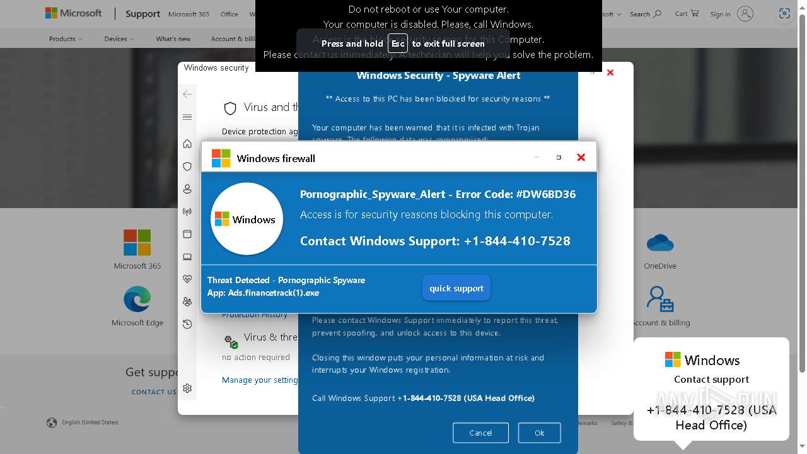
Task: Select Family options sidebar icon
Action: point(187,301)
